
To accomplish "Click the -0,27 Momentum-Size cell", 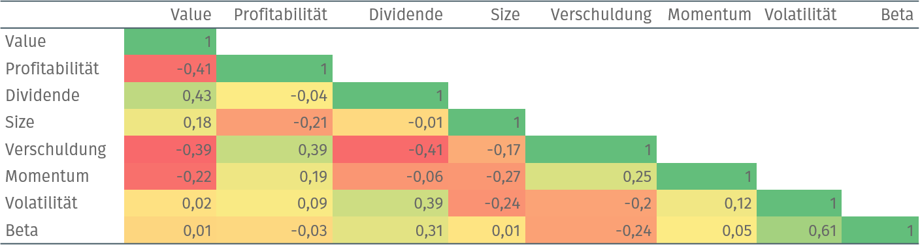I will pos(487,176).
